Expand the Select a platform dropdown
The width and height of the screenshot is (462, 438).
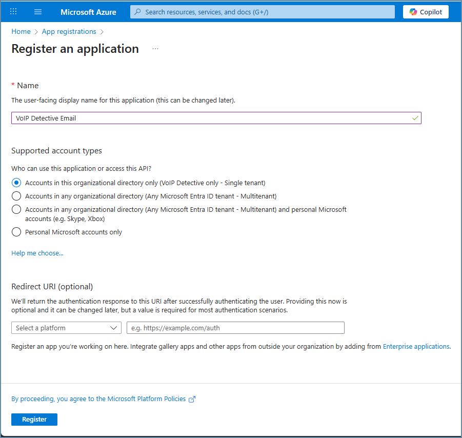tap(66, 328)
